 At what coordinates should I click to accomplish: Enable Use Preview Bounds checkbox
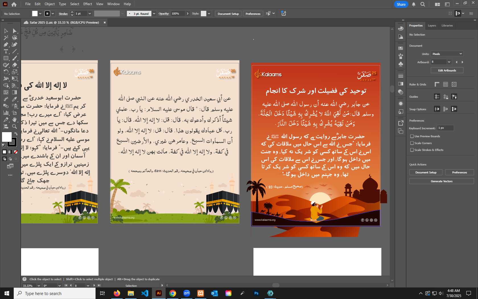click(412, 136)
